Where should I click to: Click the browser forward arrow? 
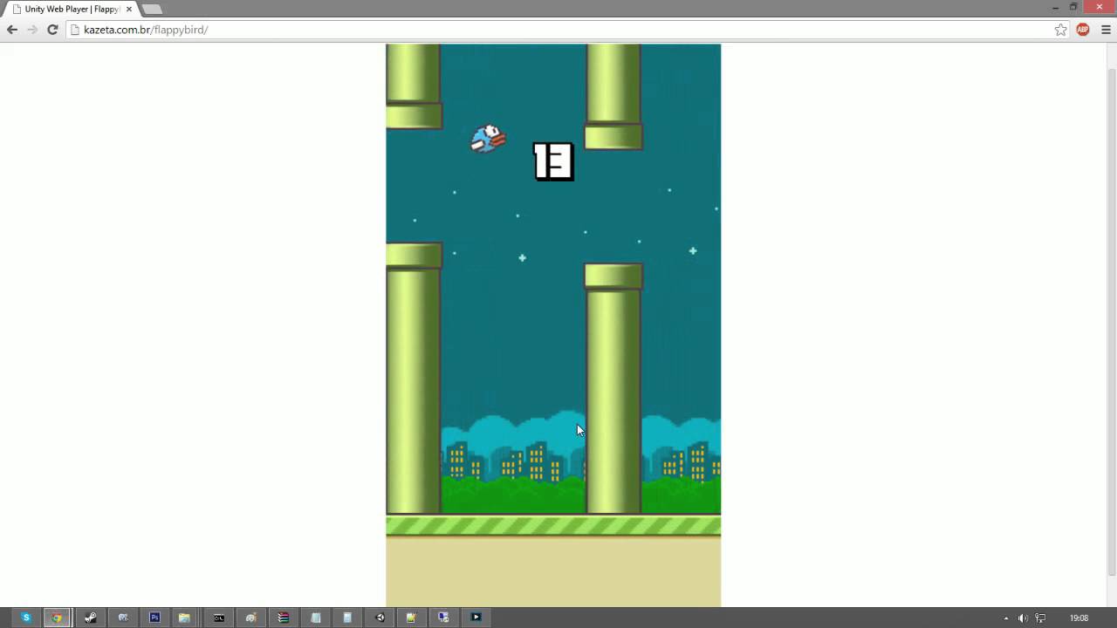pos(32,30)
